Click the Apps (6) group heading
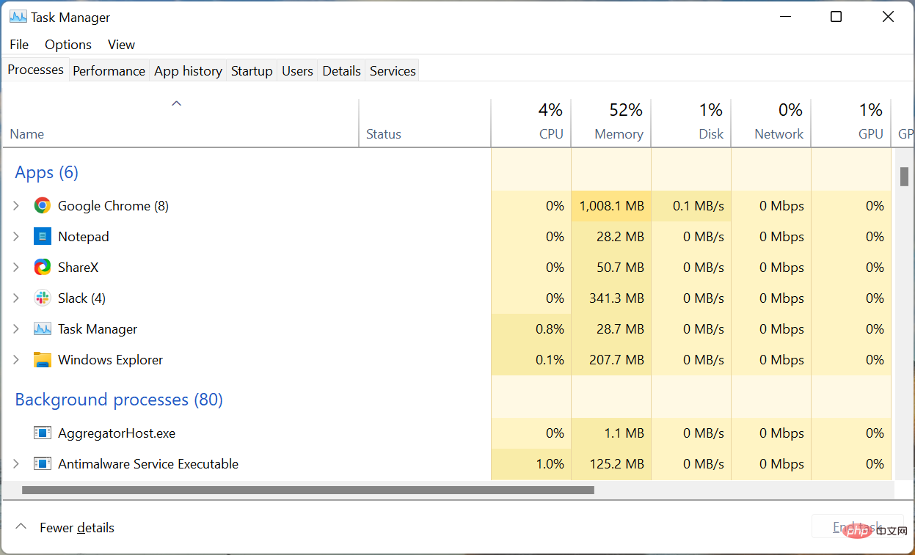The height and width of the screenshot is (555, 915). click(46, 172)
